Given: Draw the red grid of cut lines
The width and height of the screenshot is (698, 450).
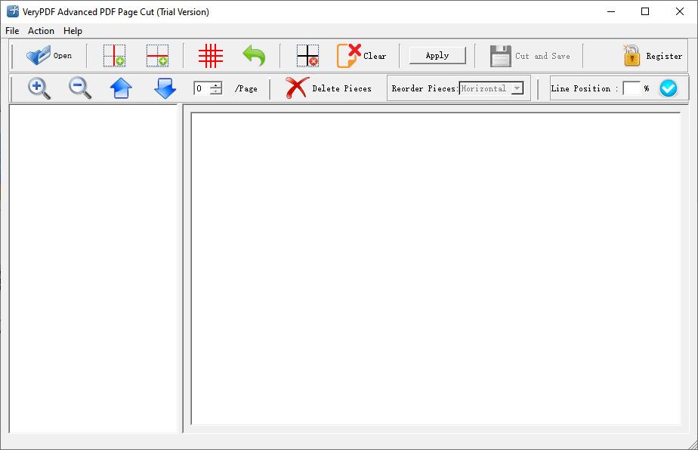Looking at the screenshot, I should 211,56.
